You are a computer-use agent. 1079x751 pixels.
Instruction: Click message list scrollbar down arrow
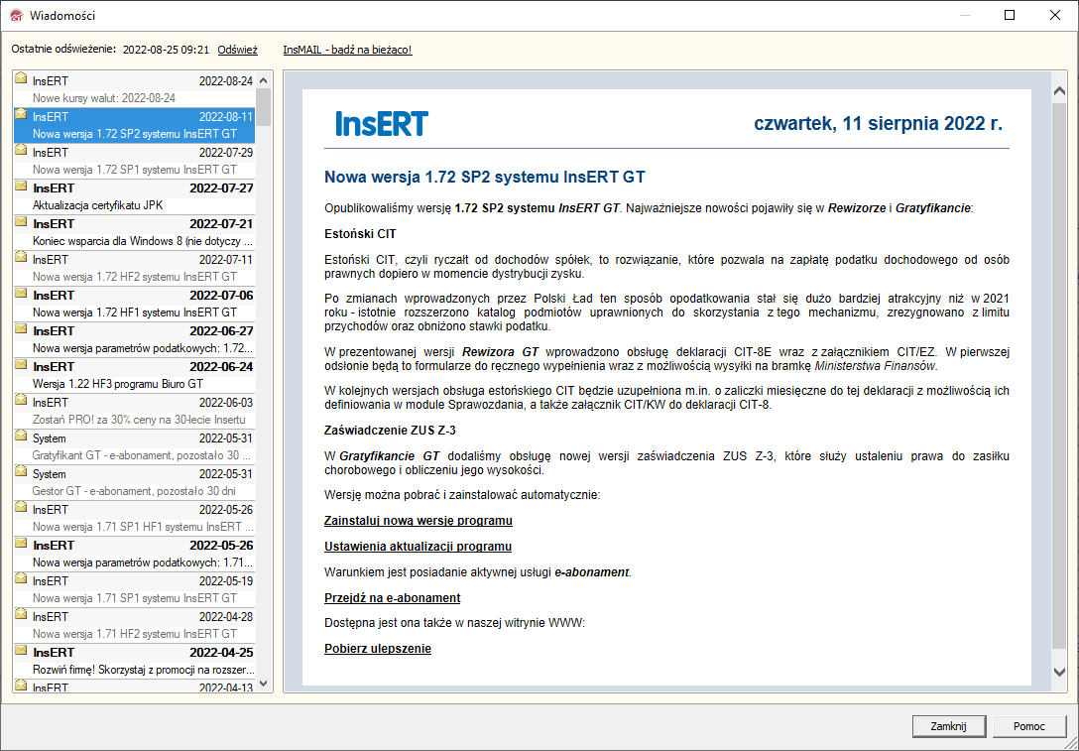point(264,684)
